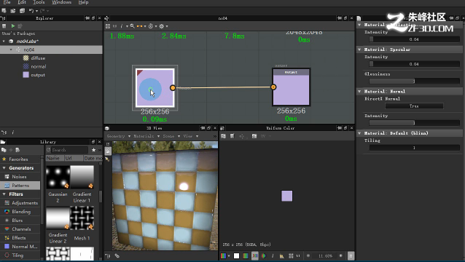Open the Windows menu
The height and width of the screenshot is (262, 465).
pyautogui.click(x=61, y=2)
